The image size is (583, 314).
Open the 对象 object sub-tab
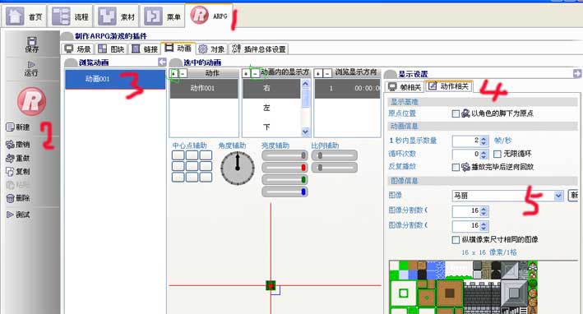click(x=211, y=49)
